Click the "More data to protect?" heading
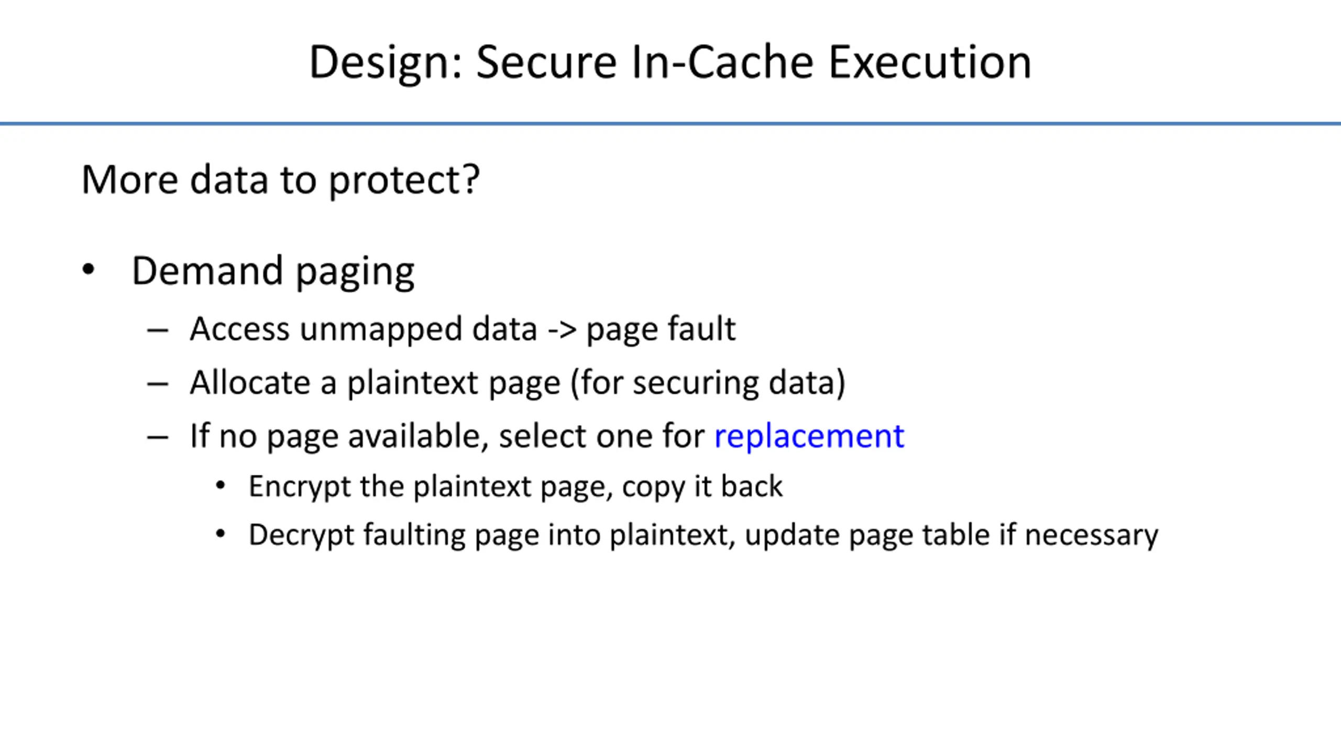This screenshot has width=1341, height=754. tap(280, 180)
